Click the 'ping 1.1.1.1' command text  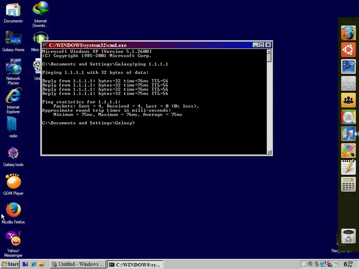point(151,64)
